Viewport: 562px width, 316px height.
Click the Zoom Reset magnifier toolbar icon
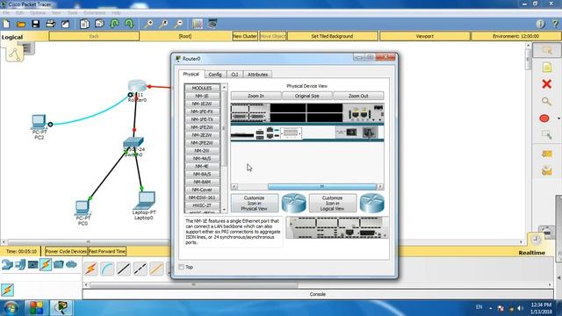[163, 24]
